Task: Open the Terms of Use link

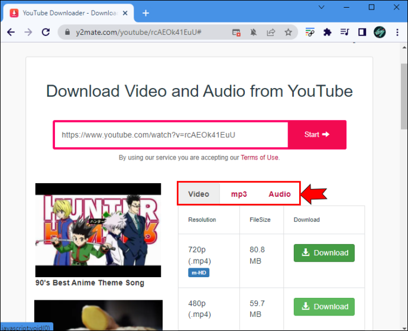Action: coord(260,158)
